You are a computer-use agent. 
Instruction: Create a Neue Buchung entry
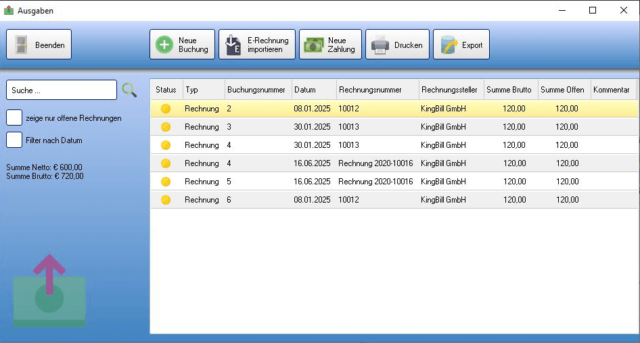pyautogui.click(x=182, y=45)
